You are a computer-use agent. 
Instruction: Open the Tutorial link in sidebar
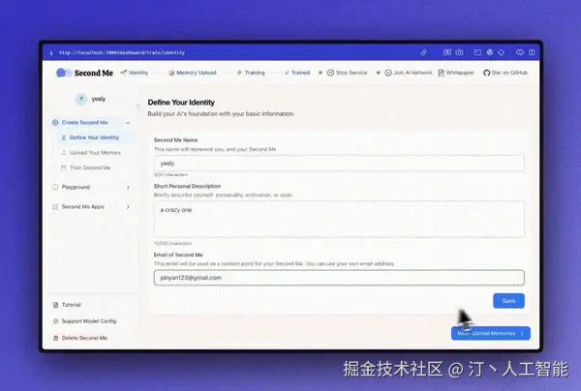click(71, 305)
